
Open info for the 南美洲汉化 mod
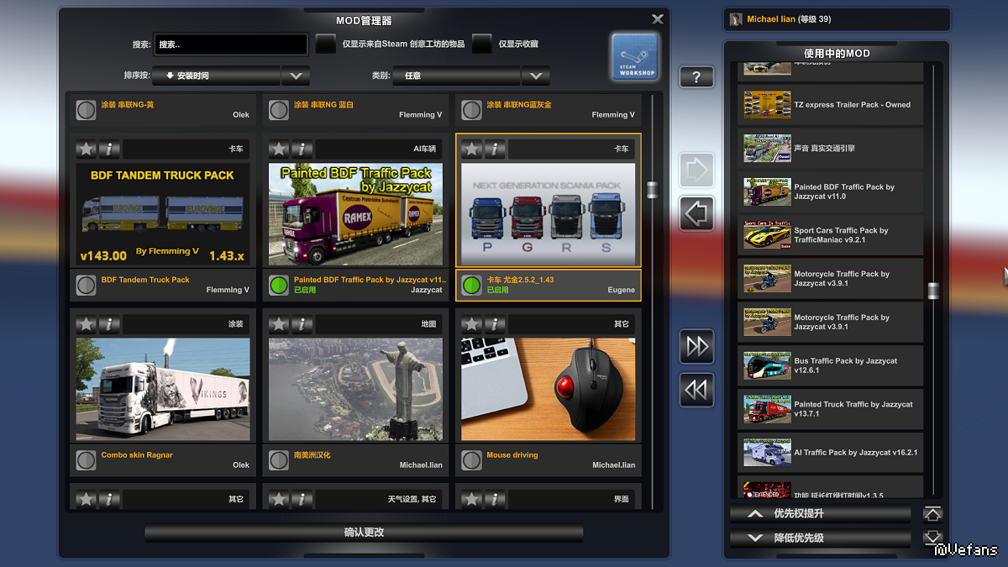302,323
